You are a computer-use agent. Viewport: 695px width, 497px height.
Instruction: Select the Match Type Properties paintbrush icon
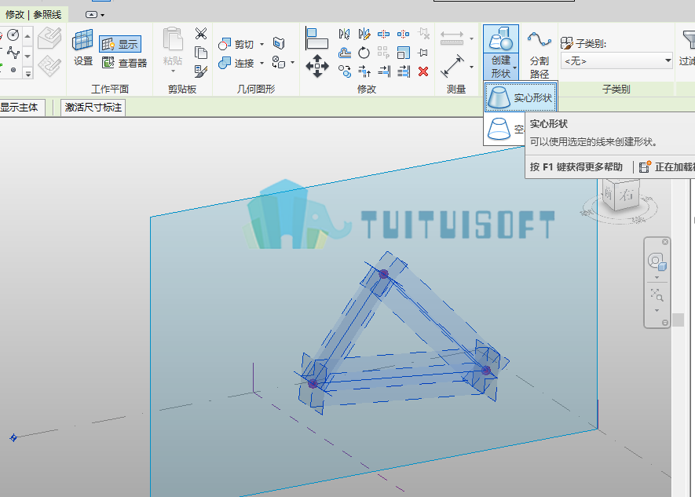coord(201,71)
